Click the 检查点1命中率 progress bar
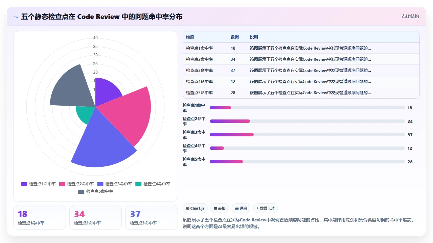Screen dimensions: 433x243 (x=307, y=108)
